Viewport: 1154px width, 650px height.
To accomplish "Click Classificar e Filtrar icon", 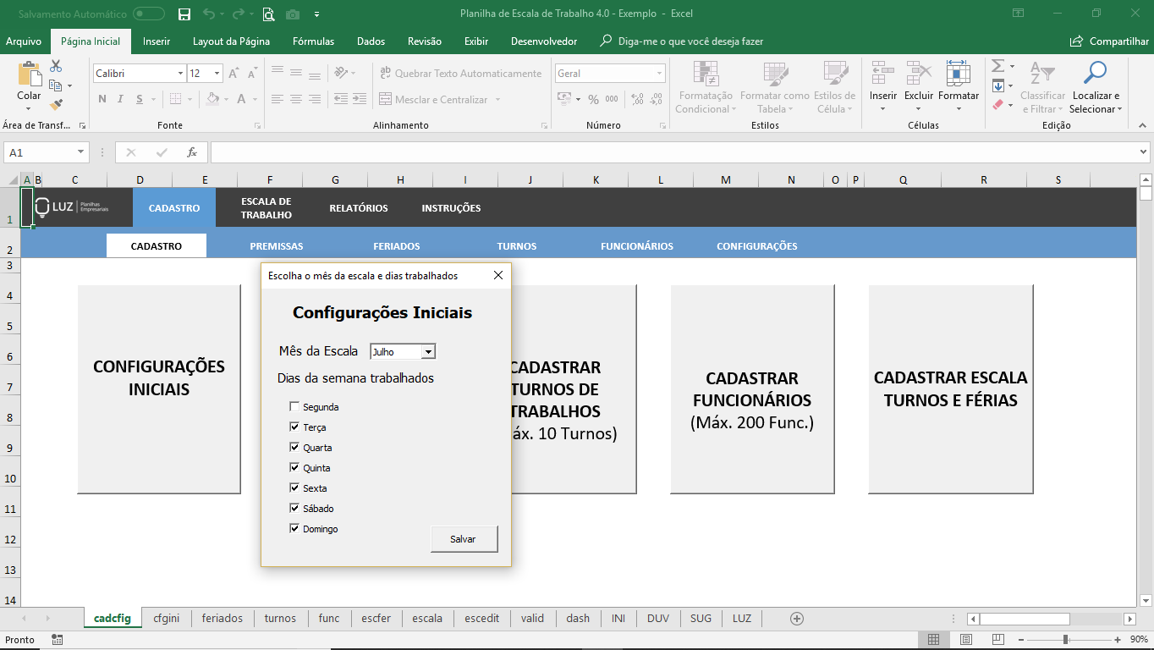I will pyautogui.click(x=1042, y=74).
